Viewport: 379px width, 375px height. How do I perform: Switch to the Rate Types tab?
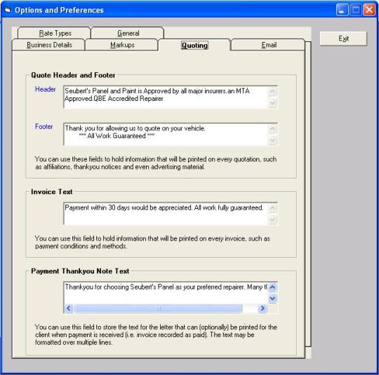pos(55,33)
